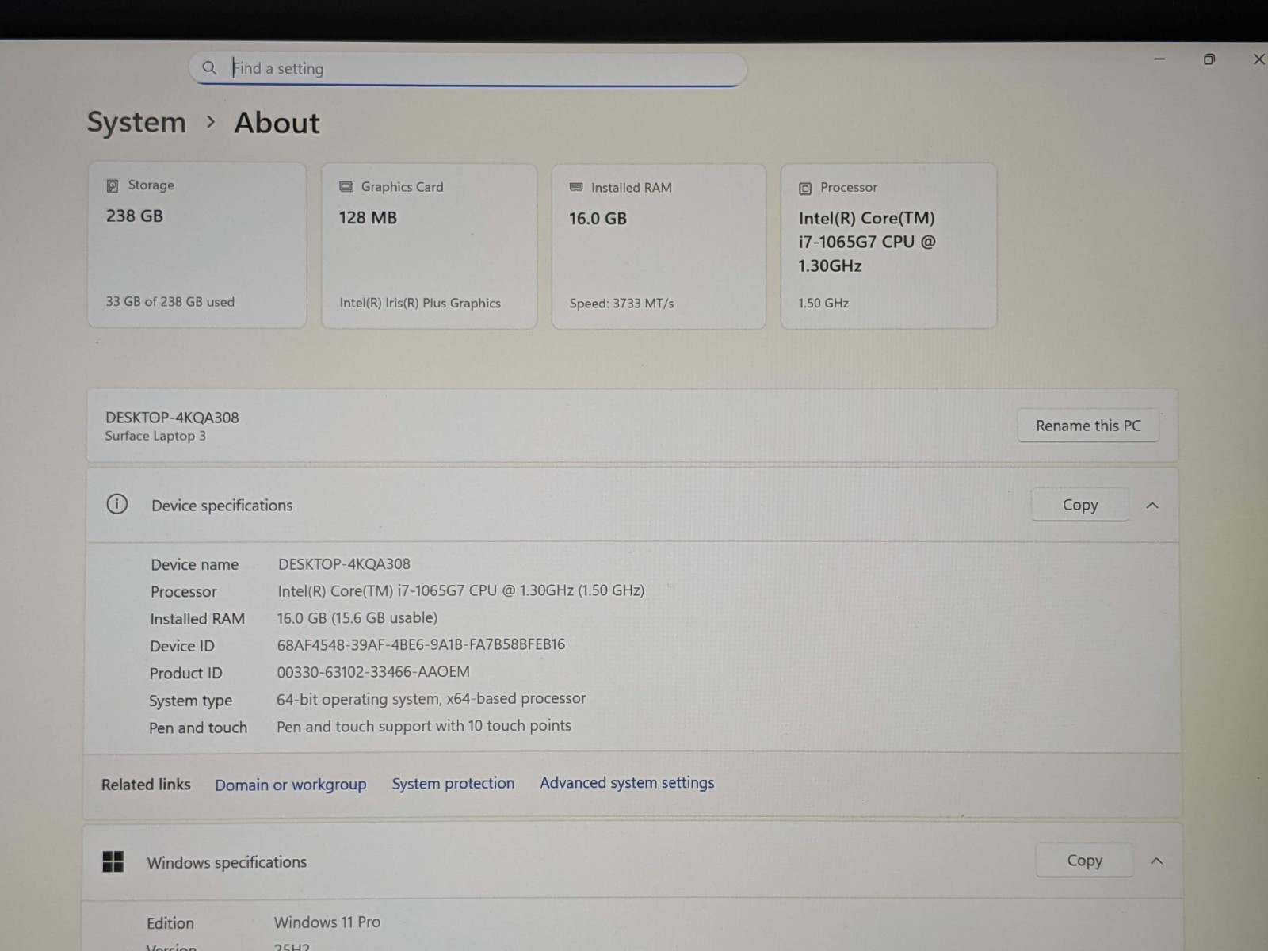
Task: Click the Windows 11 Pro edition value
Action: coord(327,922)
